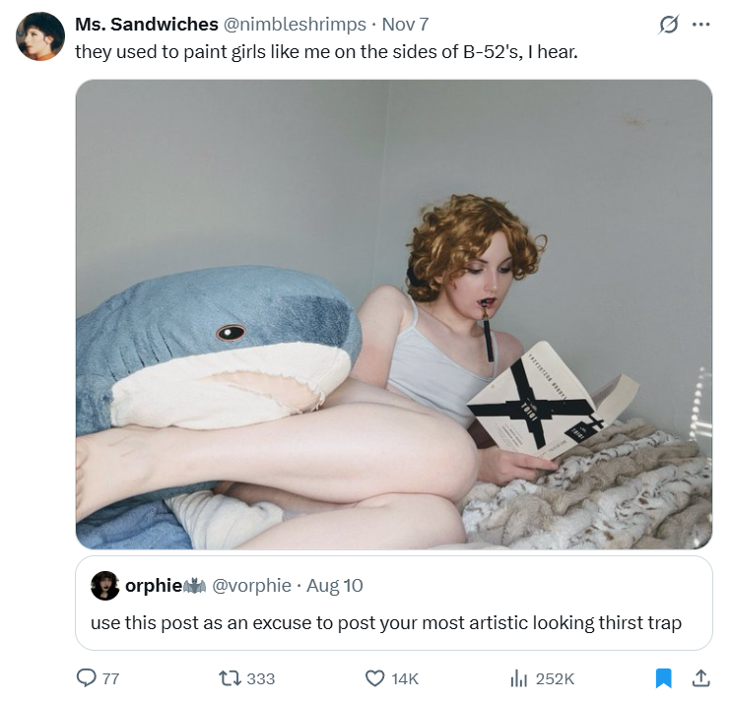Click the 14K likes count

coord(405,678)
